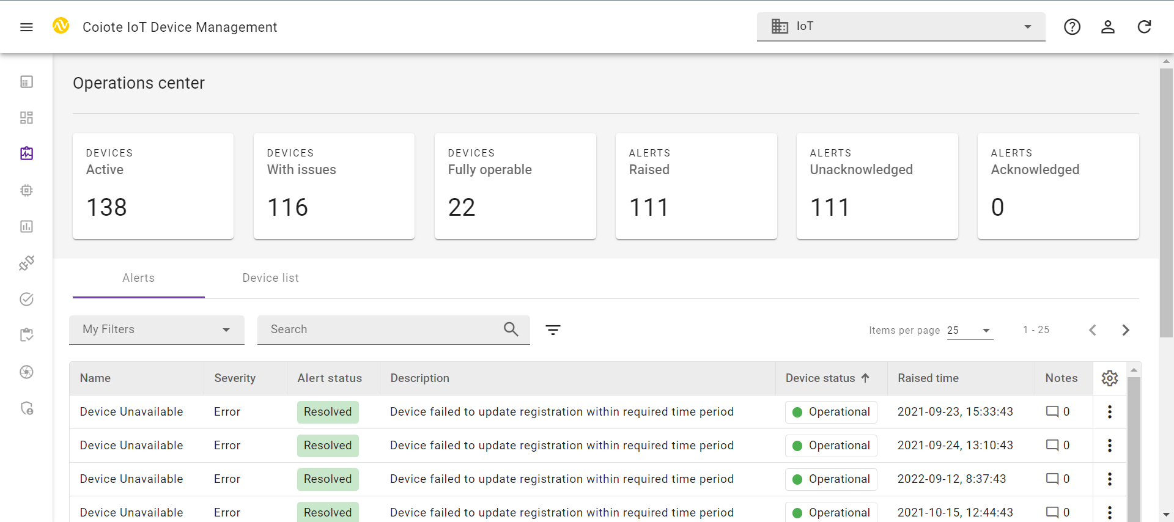Select the Devices With issues card
The width and height of the screenshot is (1174, 522).
click(334, 186)
